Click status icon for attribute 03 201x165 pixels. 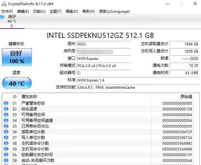coord(6,115)
